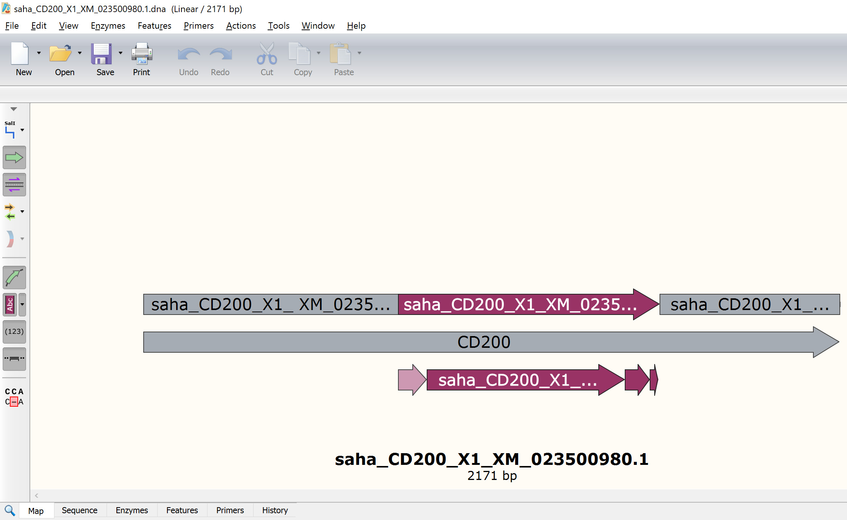Open the SalI enzyme dropdown arrow
Image resolution: width=847 pixels, height=520 pixels.
pos(22,130)
